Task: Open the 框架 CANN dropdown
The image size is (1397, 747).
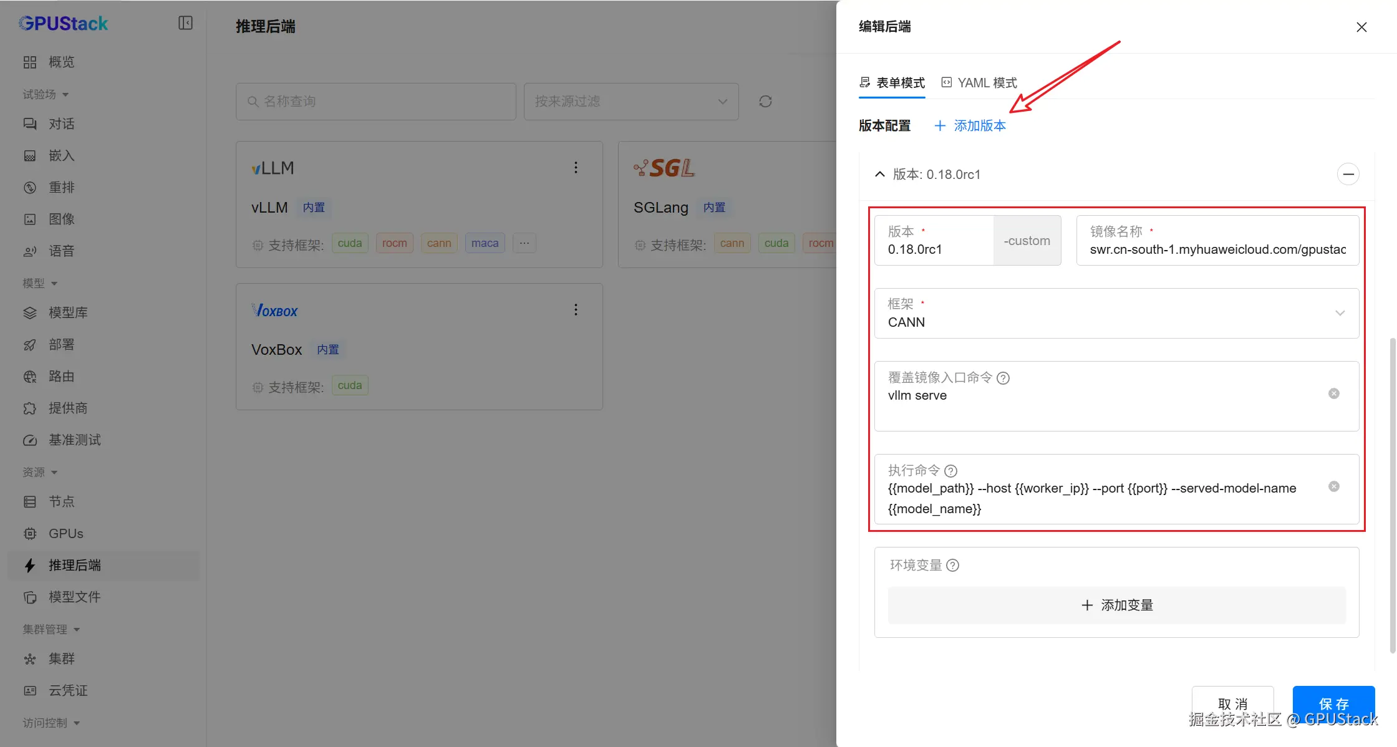Action: (x=1116, y=313)
